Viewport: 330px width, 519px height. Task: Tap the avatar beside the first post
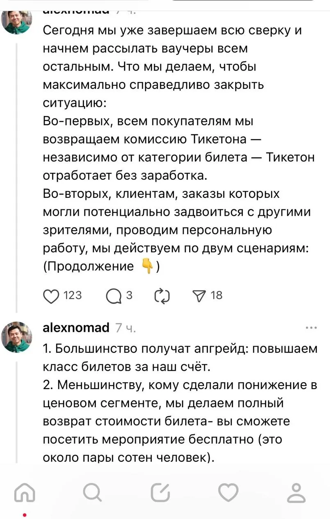point(17,20)
